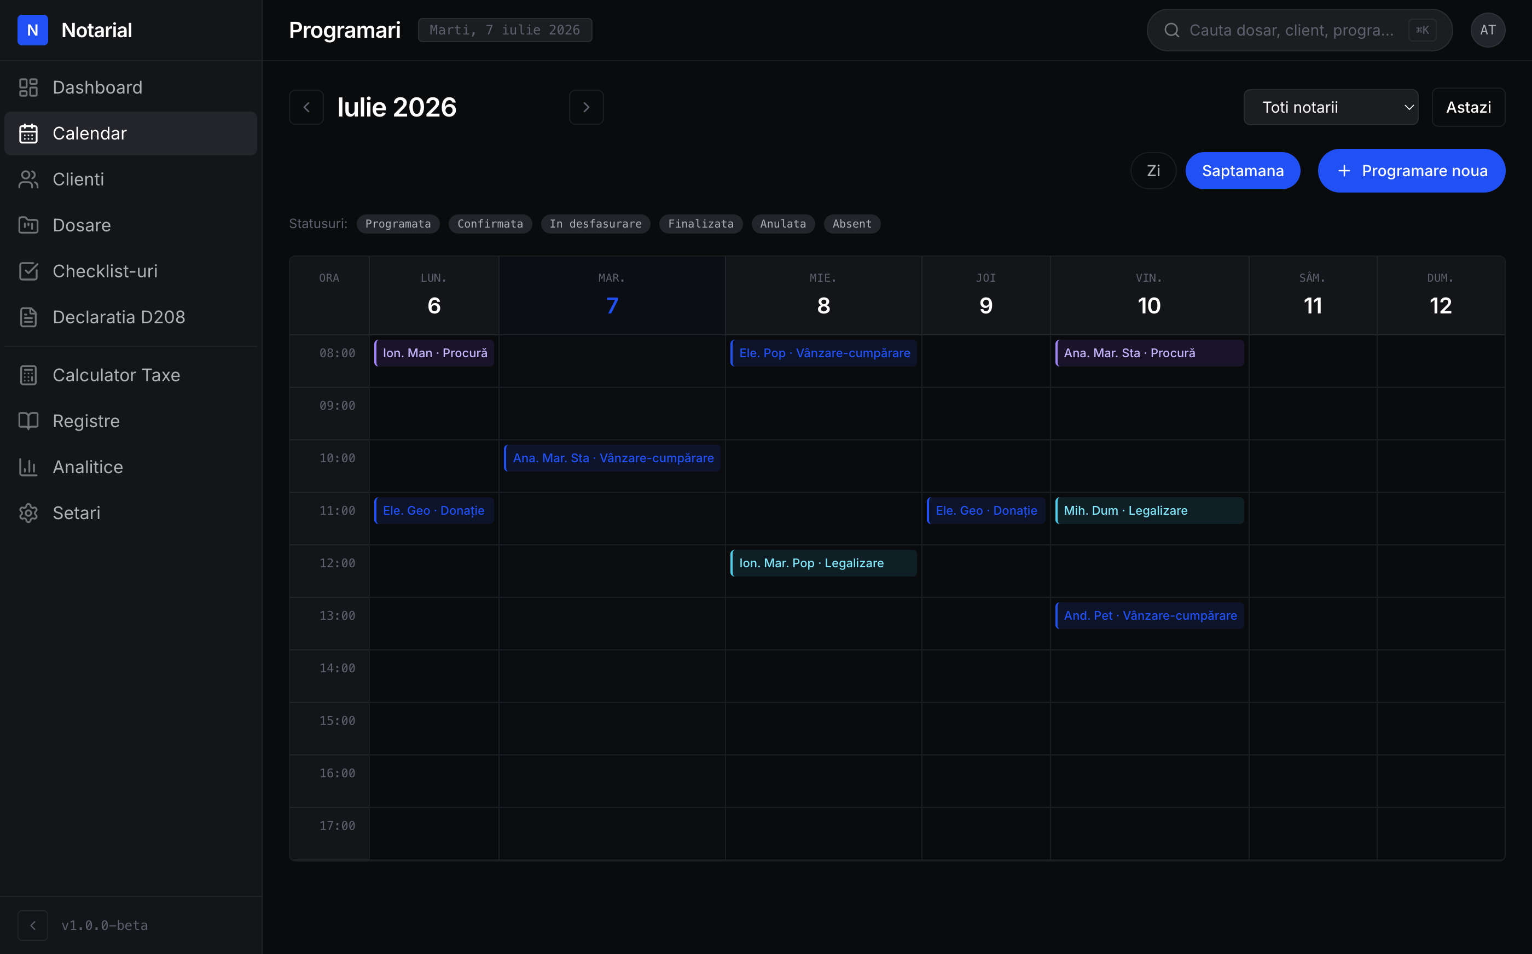Select Saturday 11 column header
Image resolution: width=1532 pixels, height=954 pixels.
1313,295
